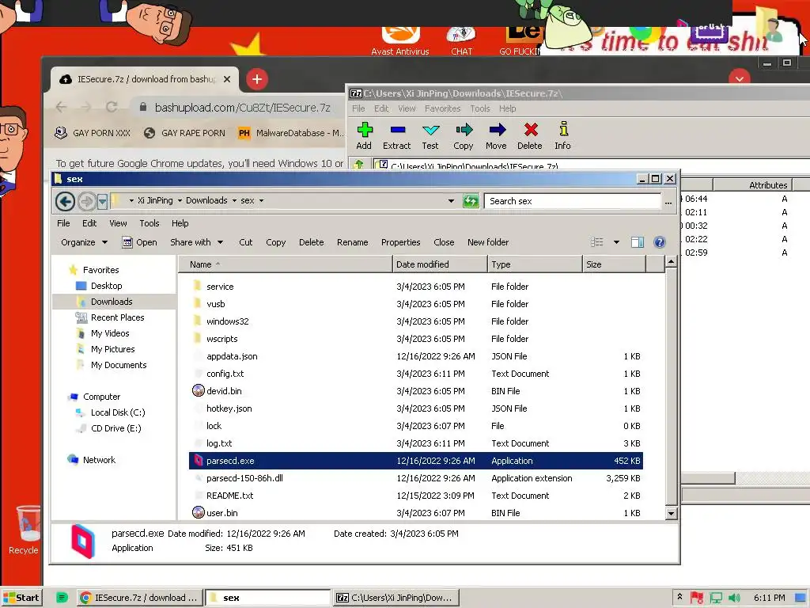The image size is (810, 608).
Task: Select Network in navigation pane
Action: pyautogui.click(x=99, y=460)
